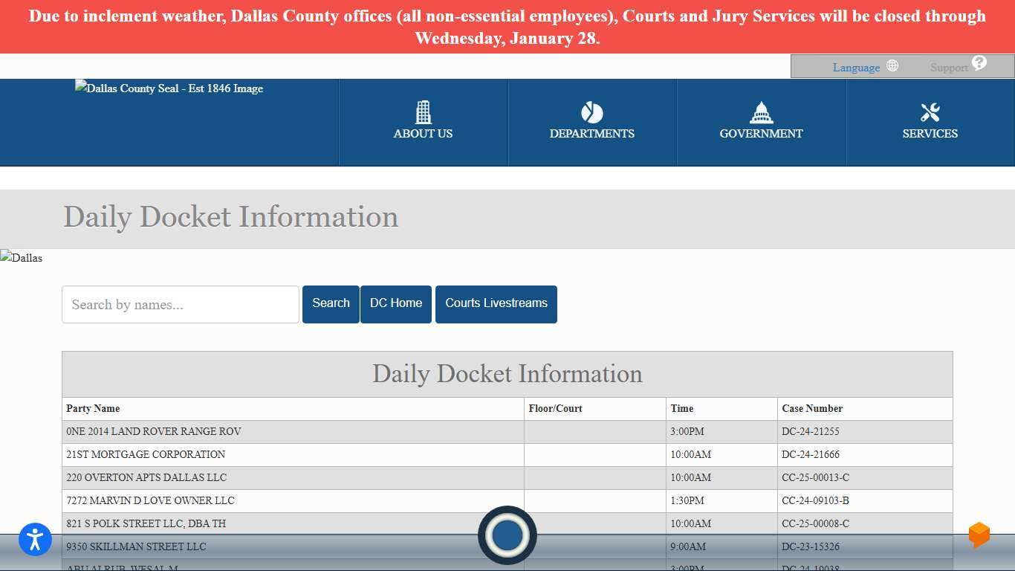
Task: Select the capitol icon above GOVERNMENT
Action: 761,112
